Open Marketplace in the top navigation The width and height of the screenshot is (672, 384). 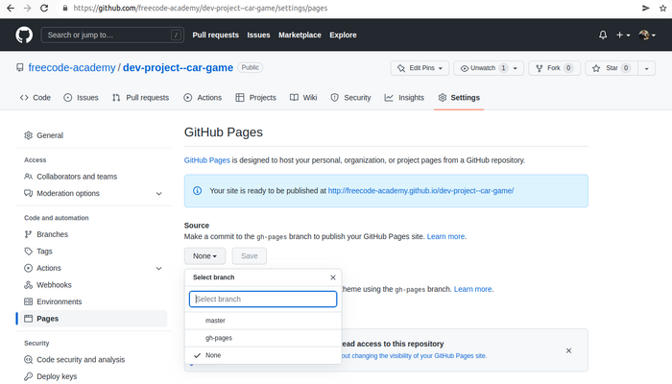coord(300,35)
